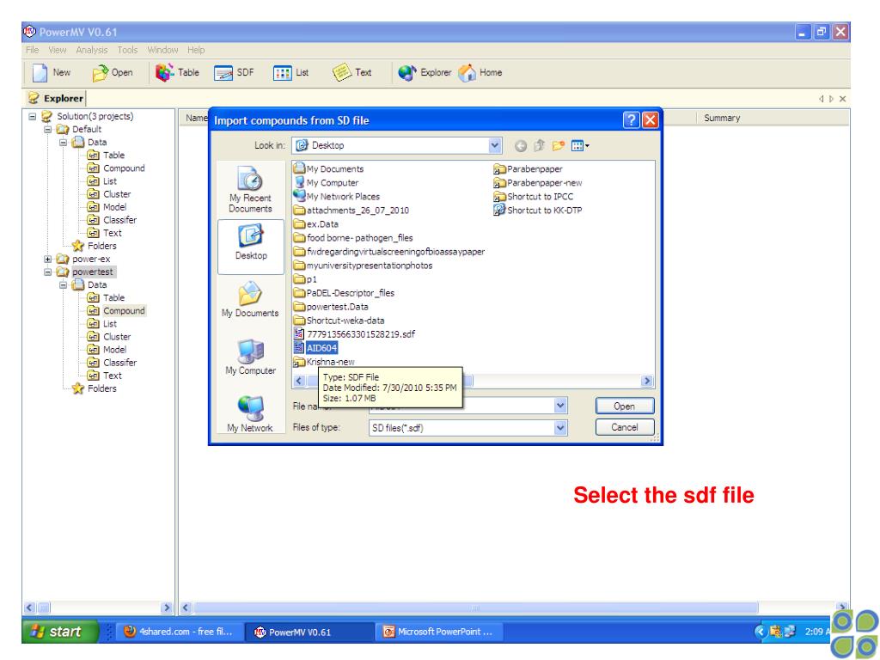Screen dimensions: 880x660
Task: Switch to 4shared.com browser taskbar item
Action: 179,632
